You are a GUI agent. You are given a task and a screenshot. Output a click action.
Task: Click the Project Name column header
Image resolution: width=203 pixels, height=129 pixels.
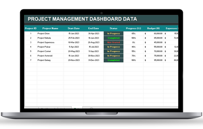(50, 28)
